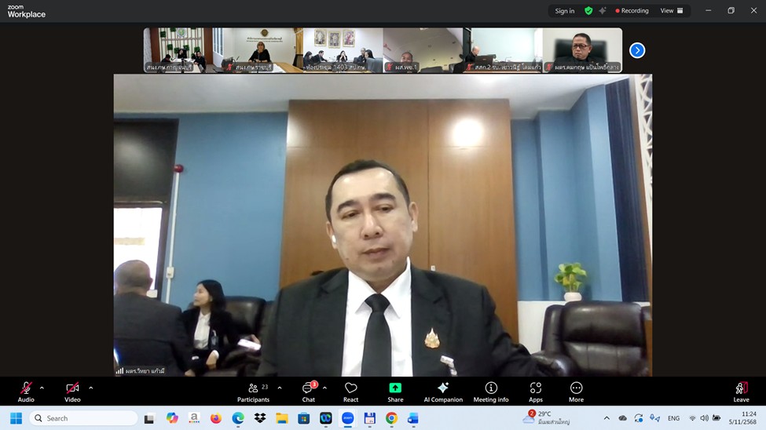The height and width of the screenshot is (430, 766).
Task: Unmute the microphone with Audio button
Action: coord(26,388)
